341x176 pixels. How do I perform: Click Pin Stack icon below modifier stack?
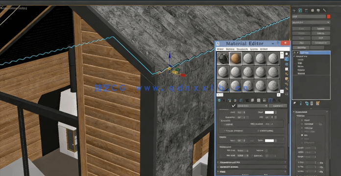pos(294,103)
